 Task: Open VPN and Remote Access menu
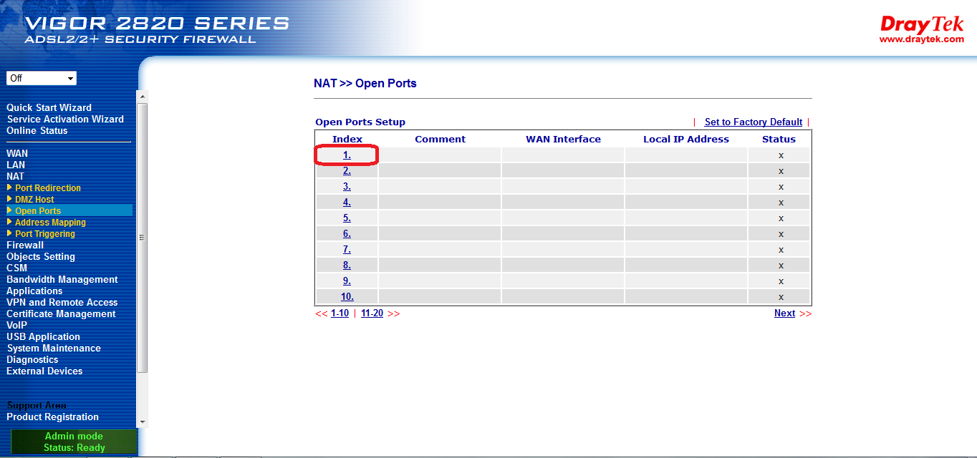tap(62, 302)
